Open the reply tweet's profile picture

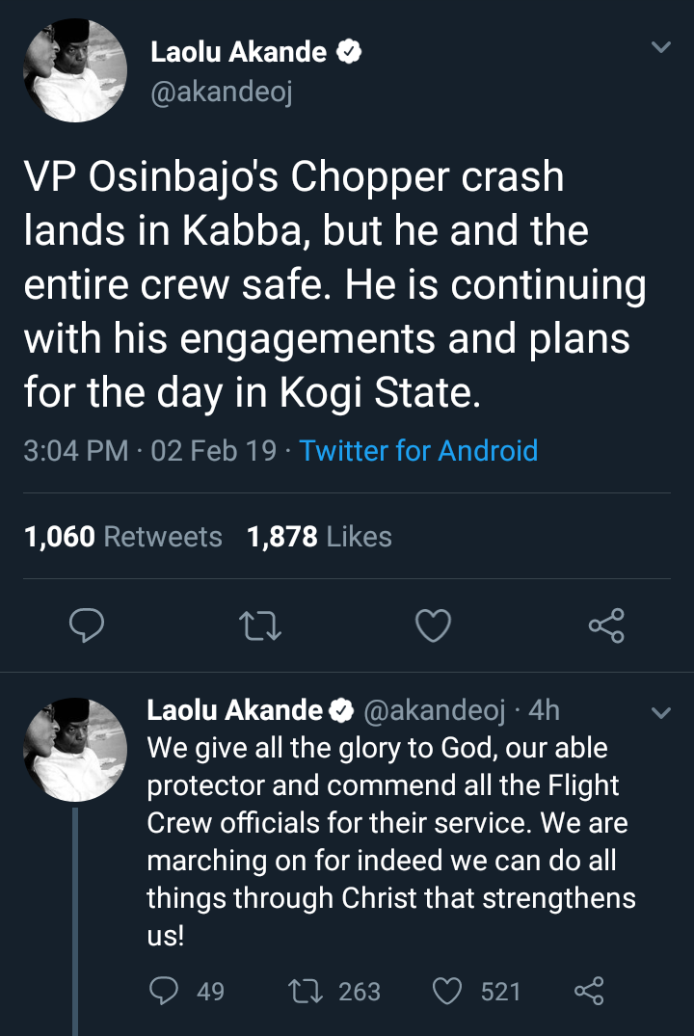click(75, 750)
